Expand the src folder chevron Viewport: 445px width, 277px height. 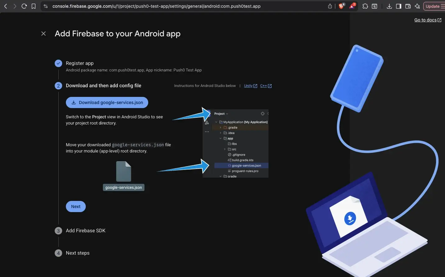pyautogui.click(x=225, y=149)
